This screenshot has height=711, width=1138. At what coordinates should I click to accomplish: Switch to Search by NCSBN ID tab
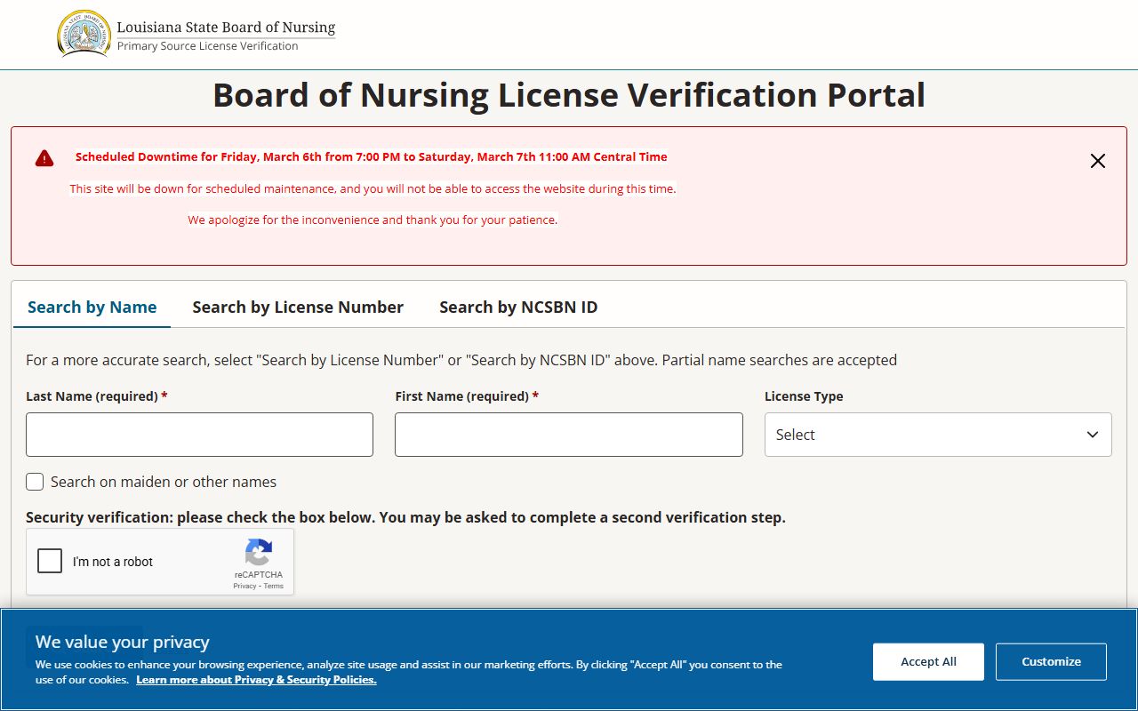518,307
